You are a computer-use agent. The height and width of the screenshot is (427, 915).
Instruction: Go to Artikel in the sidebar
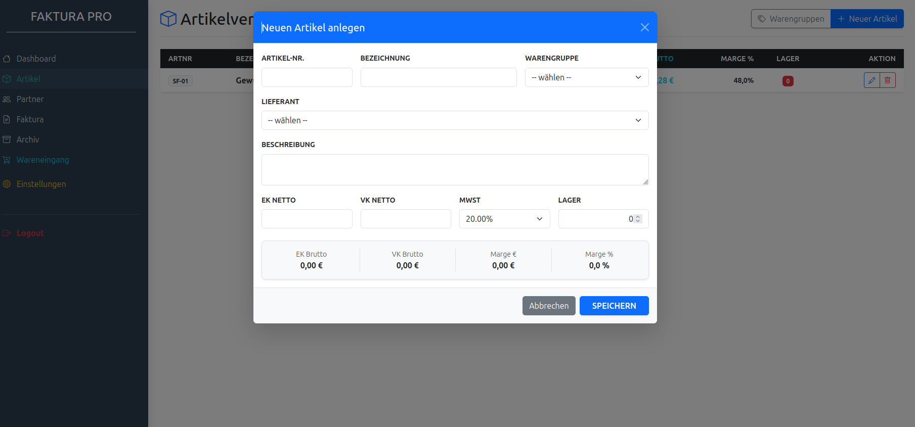pos(28,79)
